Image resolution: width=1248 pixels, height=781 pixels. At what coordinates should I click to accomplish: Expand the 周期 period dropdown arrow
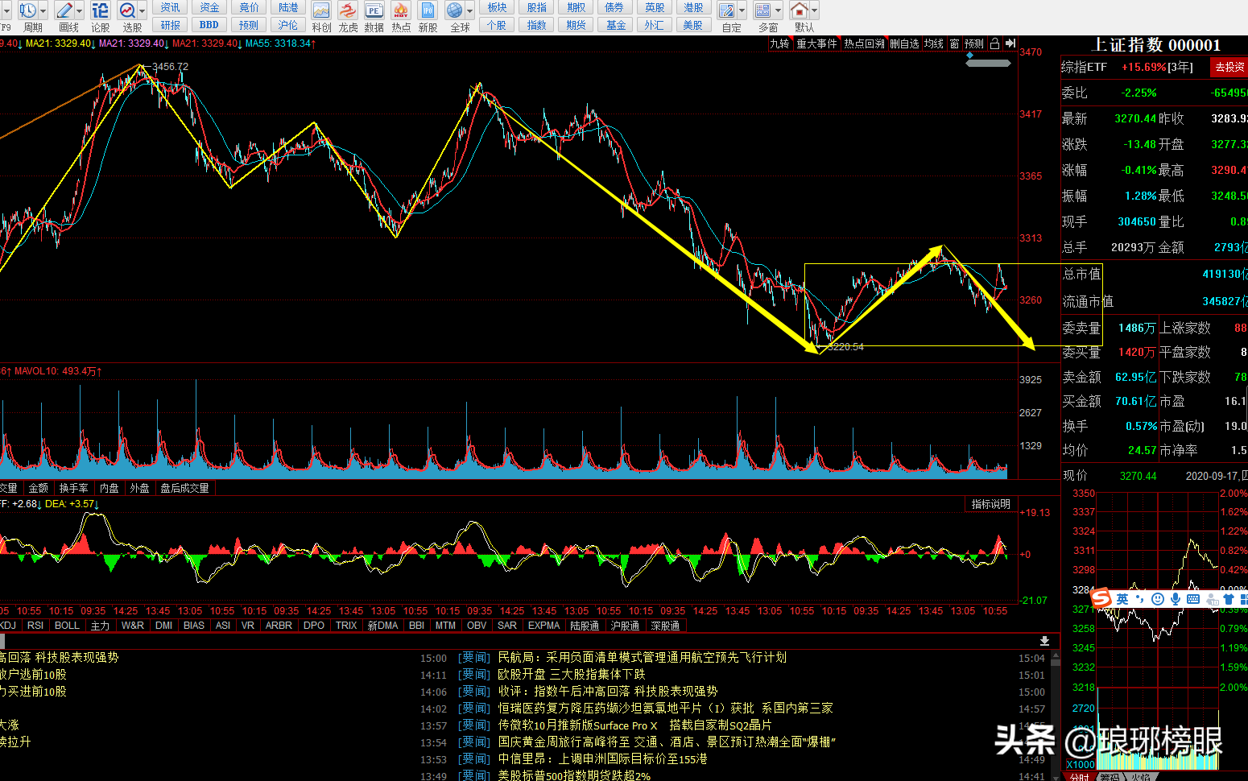43,10
